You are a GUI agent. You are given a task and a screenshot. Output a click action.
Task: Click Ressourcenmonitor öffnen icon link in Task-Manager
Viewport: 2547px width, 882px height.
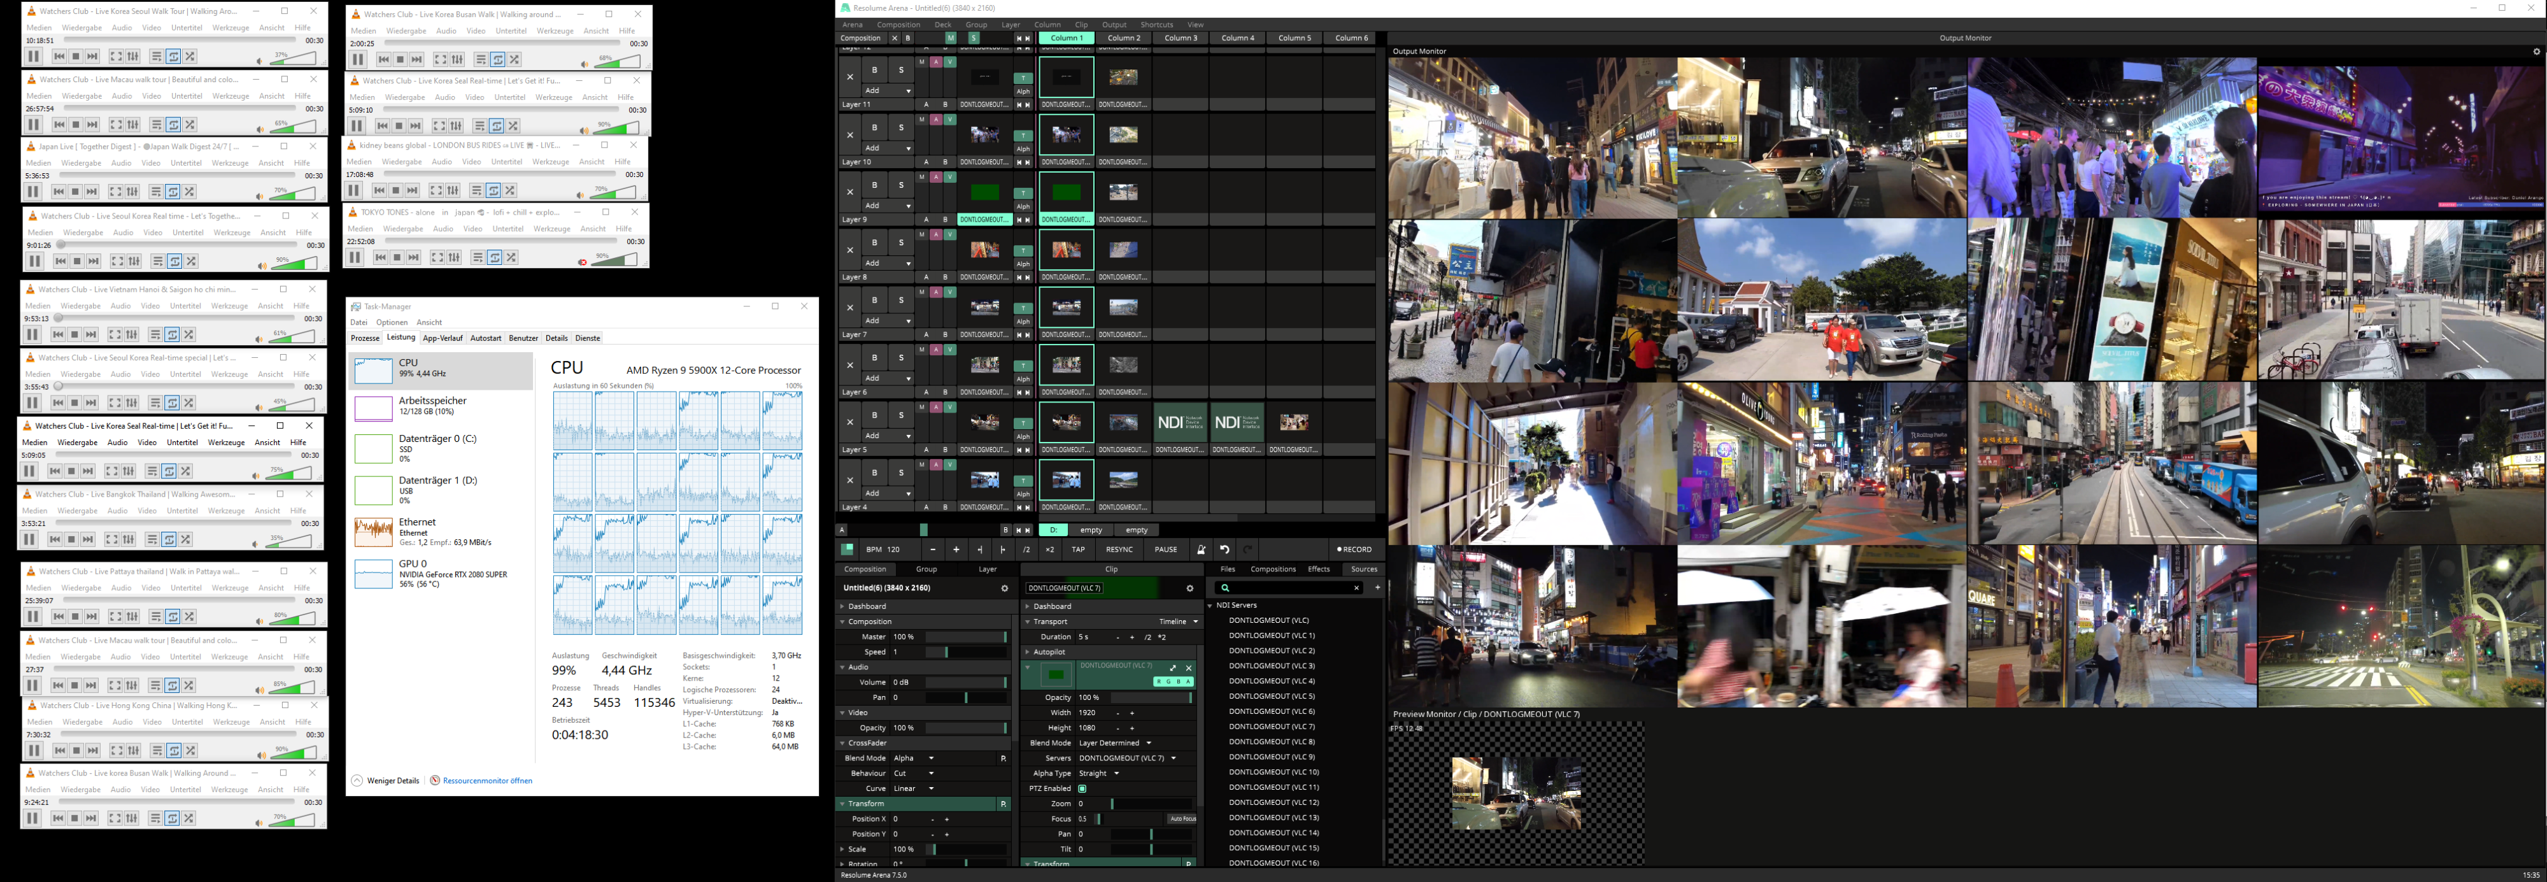pos(435,780)
